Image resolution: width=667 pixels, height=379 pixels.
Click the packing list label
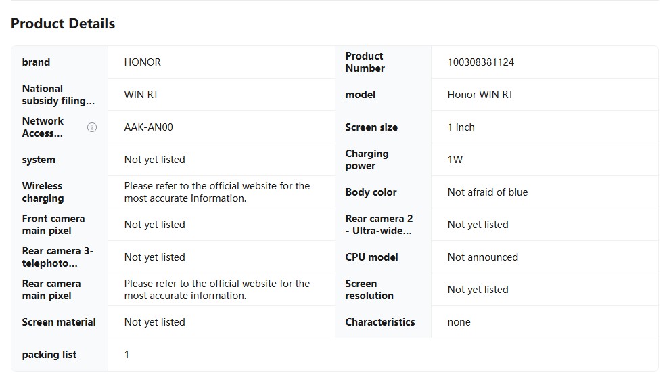(49, 355)
